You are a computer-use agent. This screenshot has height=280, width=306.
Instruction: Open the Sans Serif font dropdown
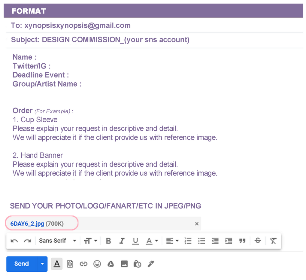tap(58, 241)
